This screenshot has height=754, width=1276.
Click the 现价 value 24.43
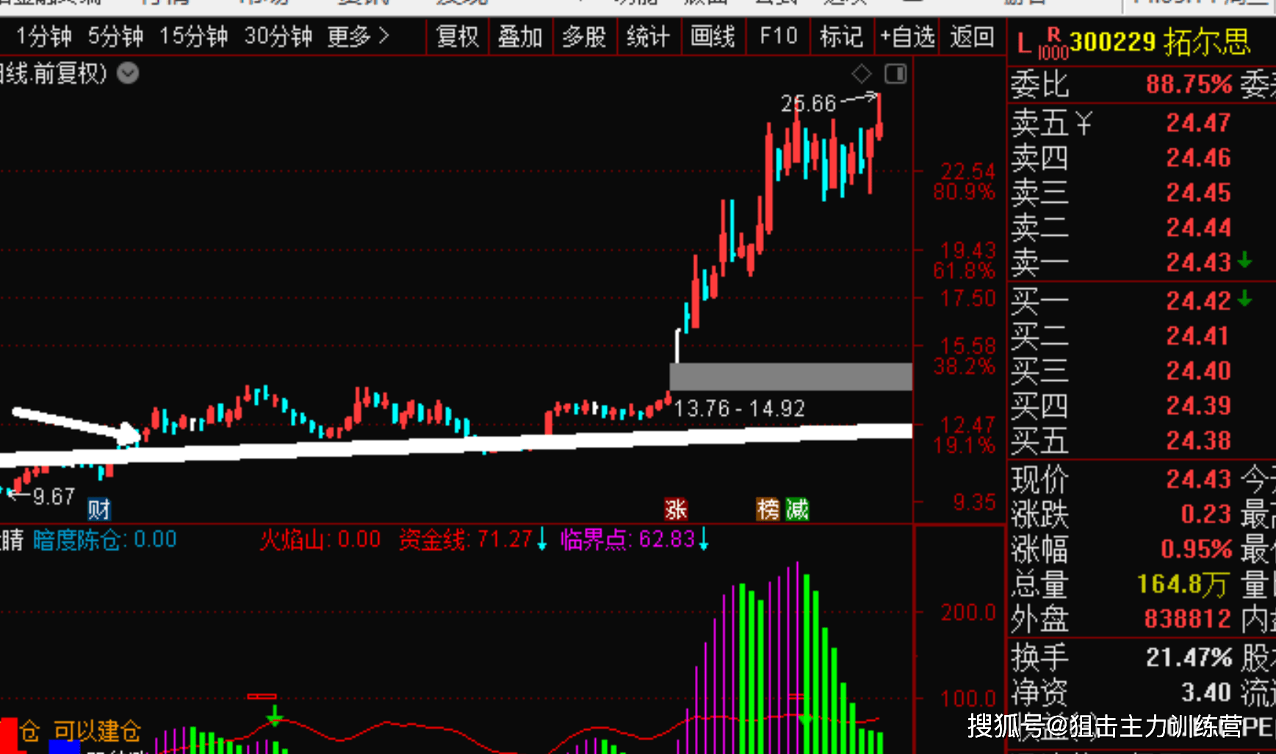pos(1198,479)
